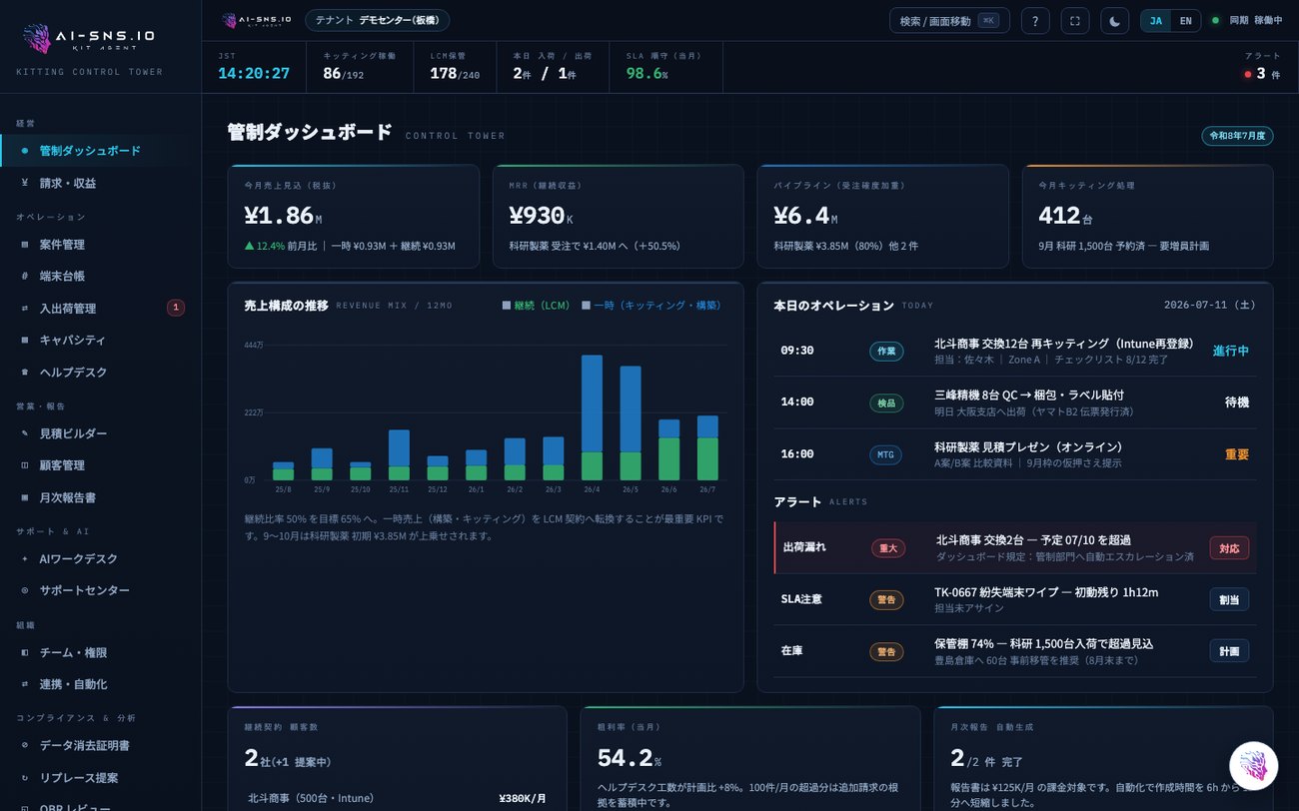Click the チーム・権限 sidebar icon

(x=25, y=652)
